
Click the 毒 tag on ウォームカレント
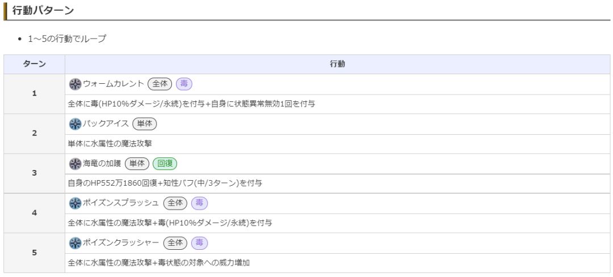[184, 84]
